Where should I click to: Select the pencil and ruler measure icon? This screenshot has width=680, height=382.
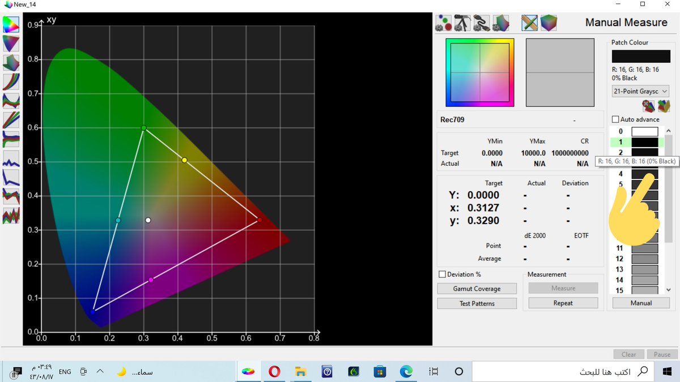(x=529, y=23)
